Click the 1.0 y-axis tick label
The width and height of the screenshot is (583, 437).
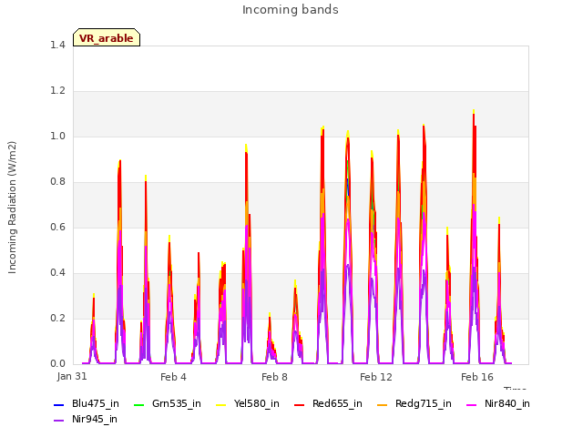[x=57, y=137]
